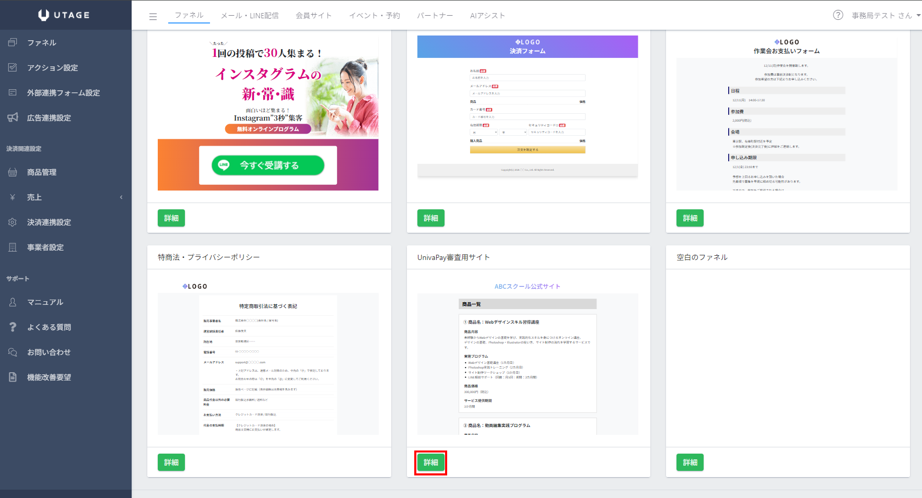
Task: Expand the 売上 submenu chevron
Action: pos(121,197)
